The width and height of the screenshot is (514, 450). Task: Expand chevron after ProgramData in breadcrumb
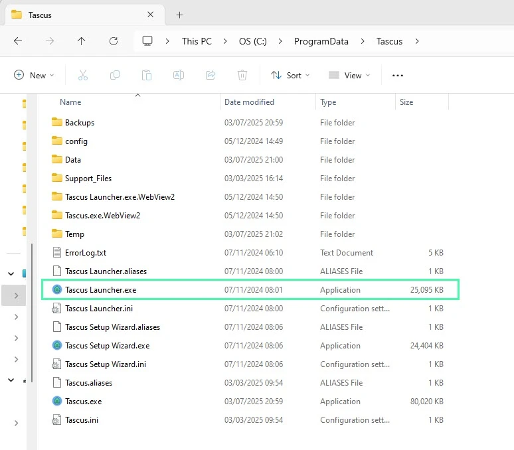click(x=363, y=41)
